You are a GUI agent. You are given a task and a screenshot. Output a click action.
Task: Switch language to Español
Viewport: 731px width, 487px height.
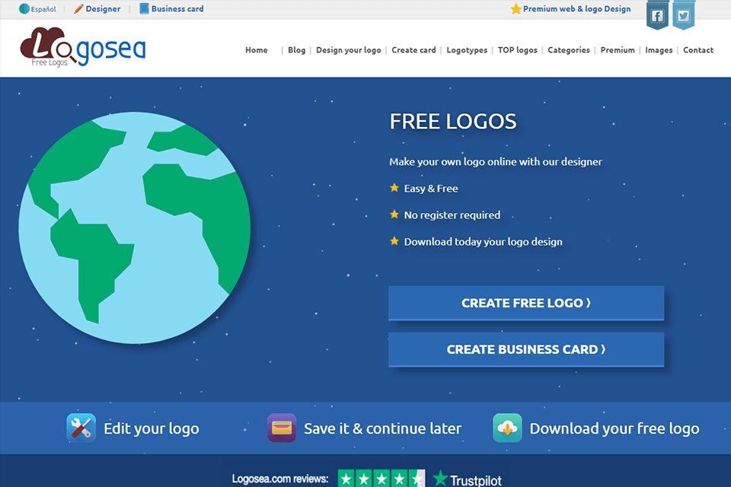point(43,9)
